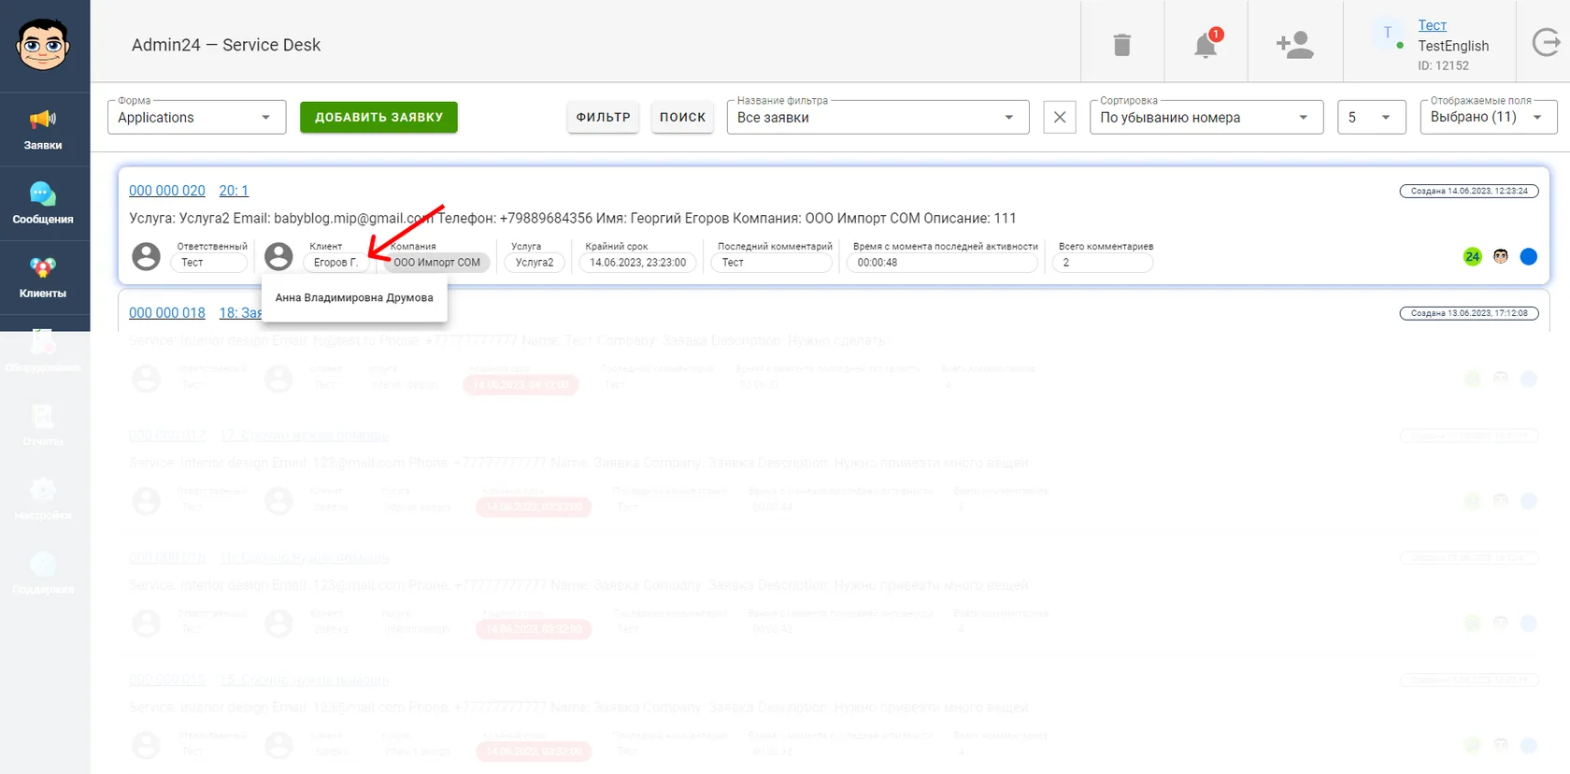
Task: Open the Форма dropdown showing Applications
Action: (196, 117)
